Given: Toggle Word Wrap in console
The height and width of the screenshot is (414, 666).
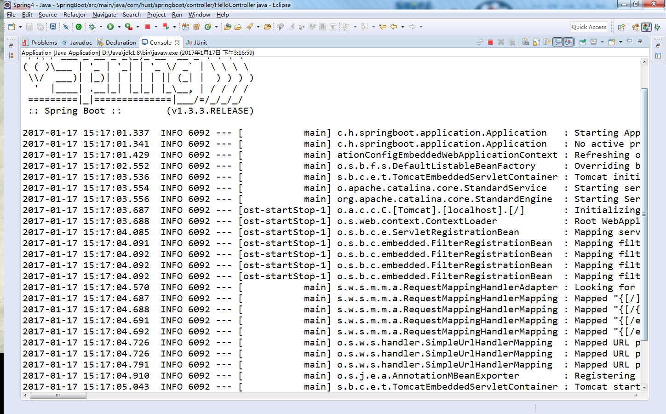Looking at the screenshot, I should click(x=547, y=42).
